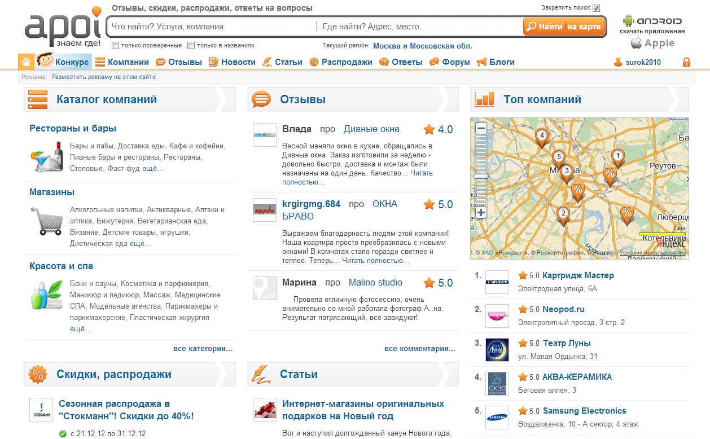710x439 pixels.
Task: Open the Компании menu item
Action: (x=122, y=62)
